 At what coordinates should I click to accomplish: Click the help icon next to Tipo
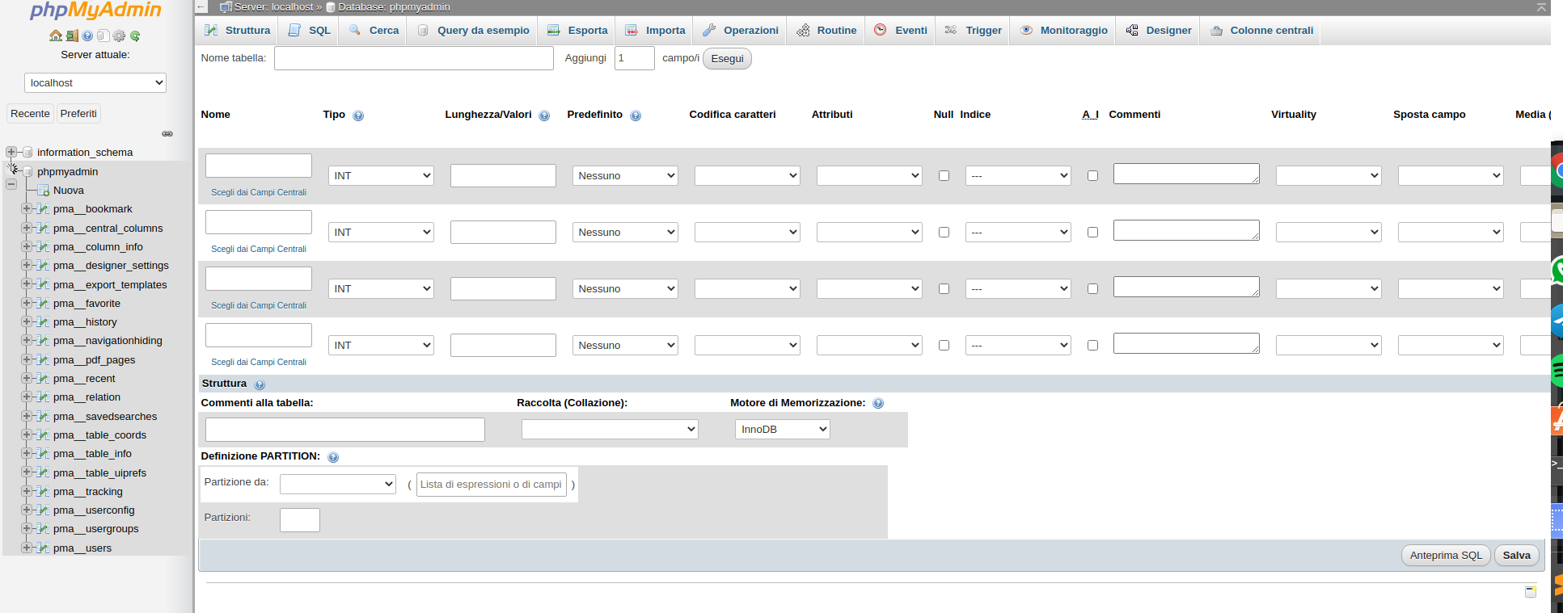(358, 115)
